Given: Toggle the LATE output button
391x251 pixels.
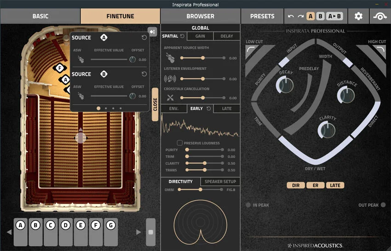Looking at the screenshot, I should coord(335,185).
